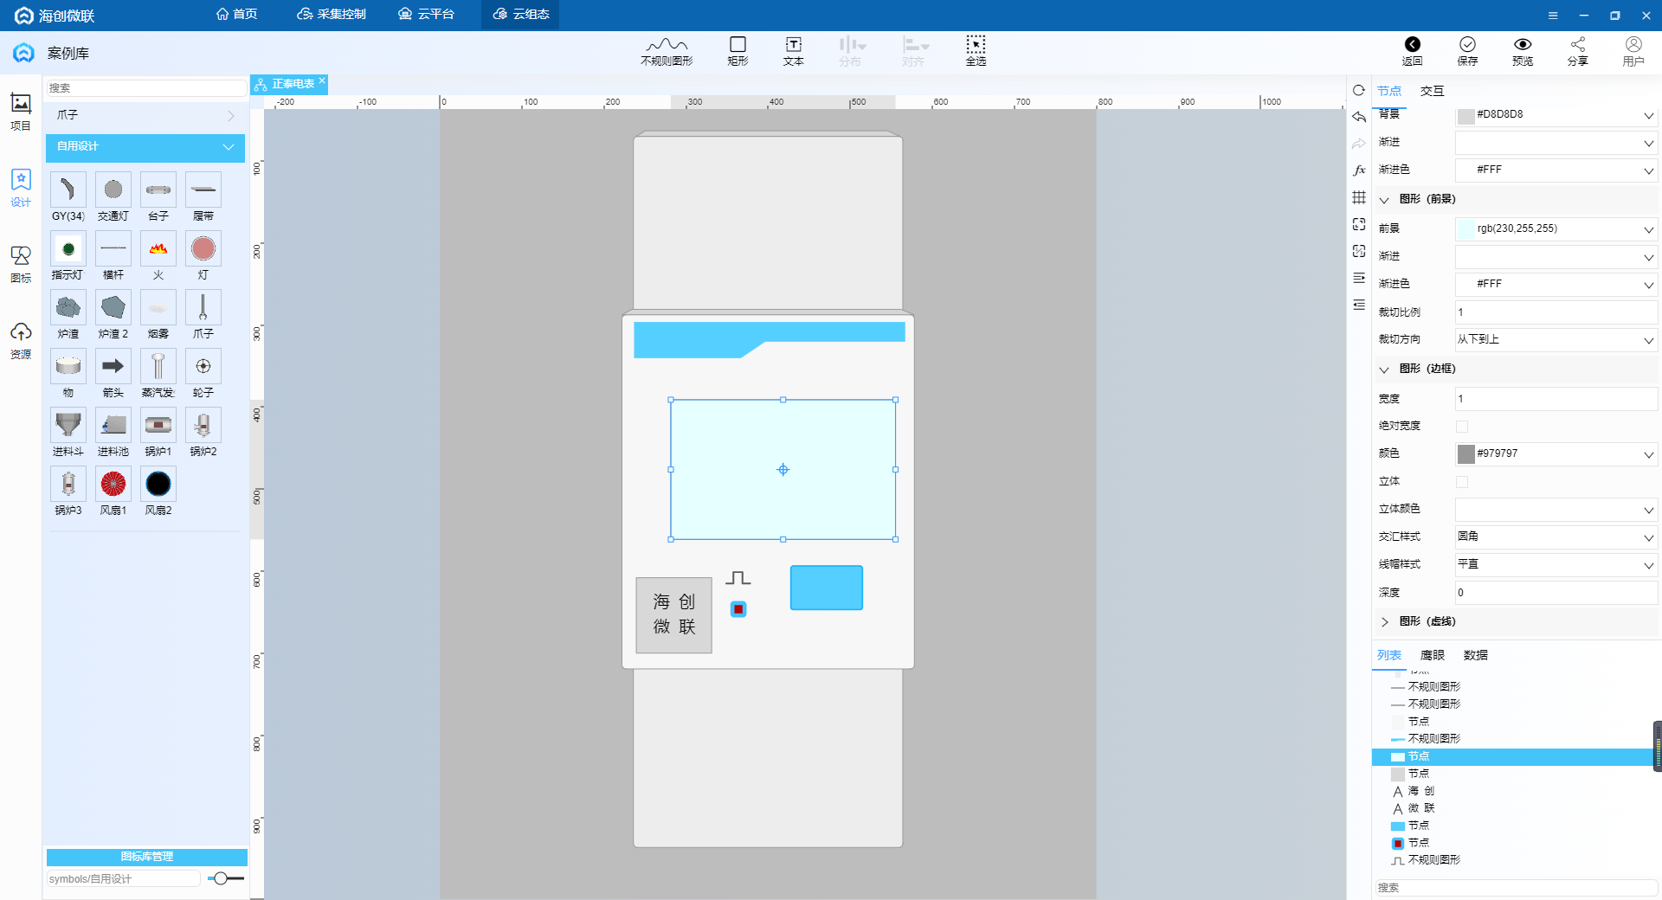The height and width of the screenshot is (900, 1662).
Task: Click the save (保存) icon
Action: [x=1467, y=51]
